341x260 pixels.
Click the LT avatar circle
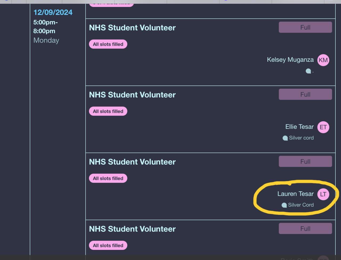[323, 194]
